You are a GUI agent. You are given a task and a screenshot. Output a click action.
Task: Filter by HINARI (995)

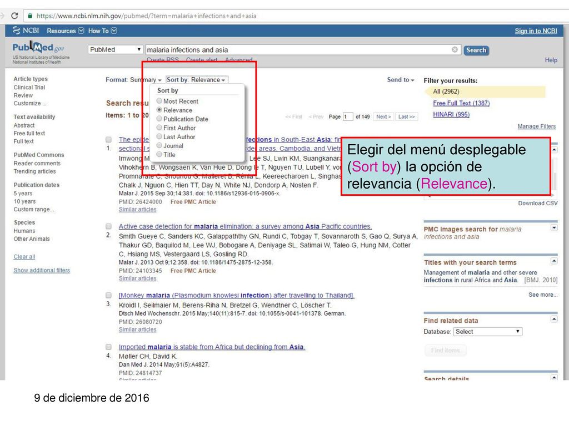(451, 114)
